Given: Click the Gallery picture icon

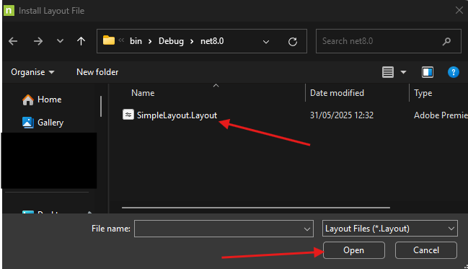Looking at the screenshot, I should (28, 123).
